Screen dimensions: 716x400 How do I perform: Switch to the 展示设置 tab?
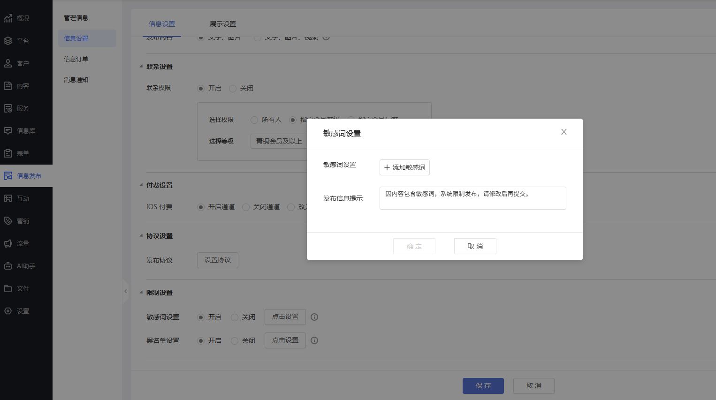[x=222, y=24]
